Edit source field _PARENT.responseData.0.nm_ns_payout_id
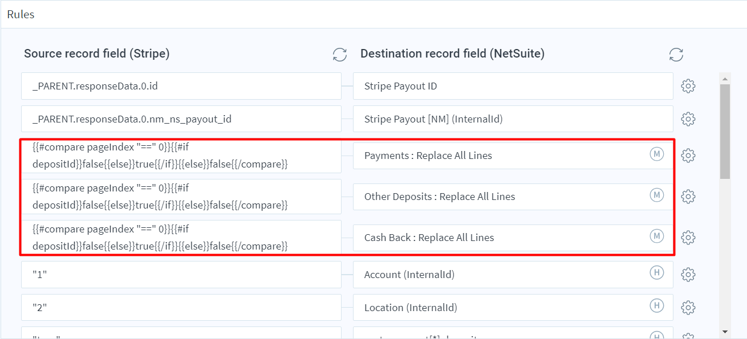The image size is (747, 339). [181, 119]
